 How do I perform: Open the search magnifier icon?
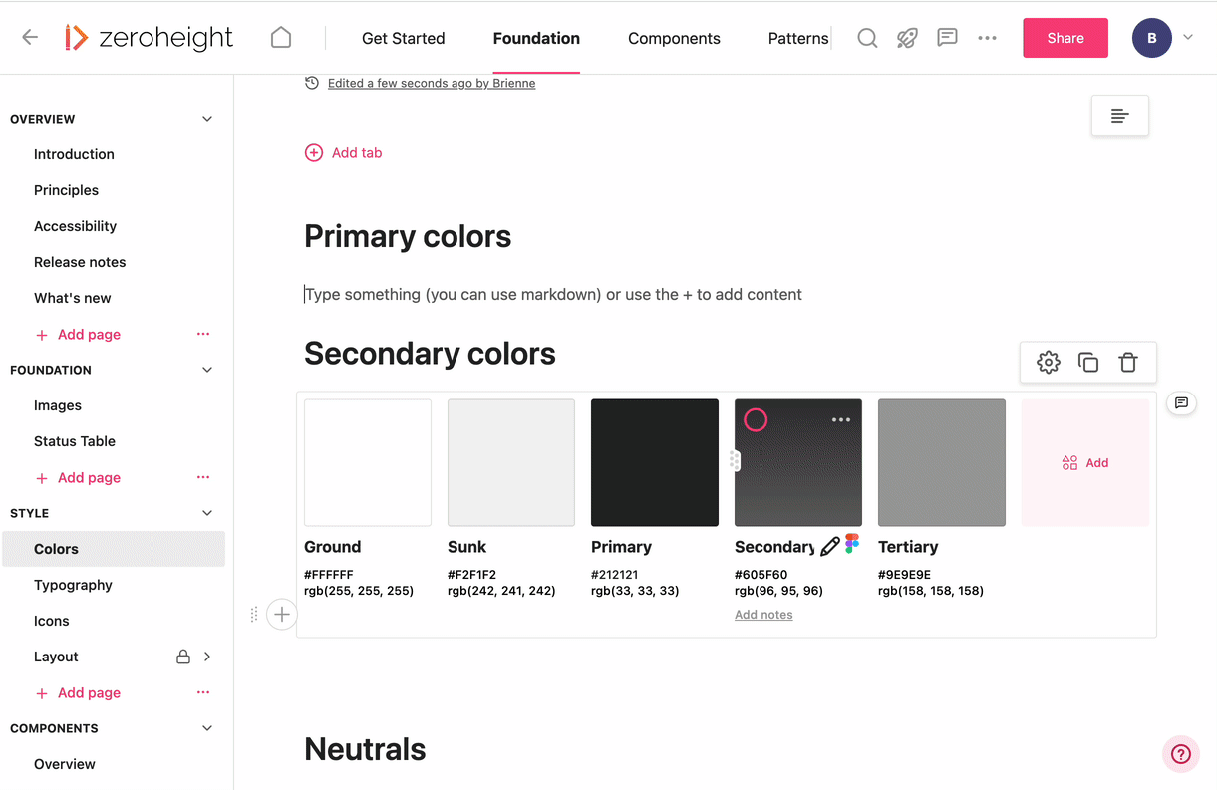coord(867,38)
